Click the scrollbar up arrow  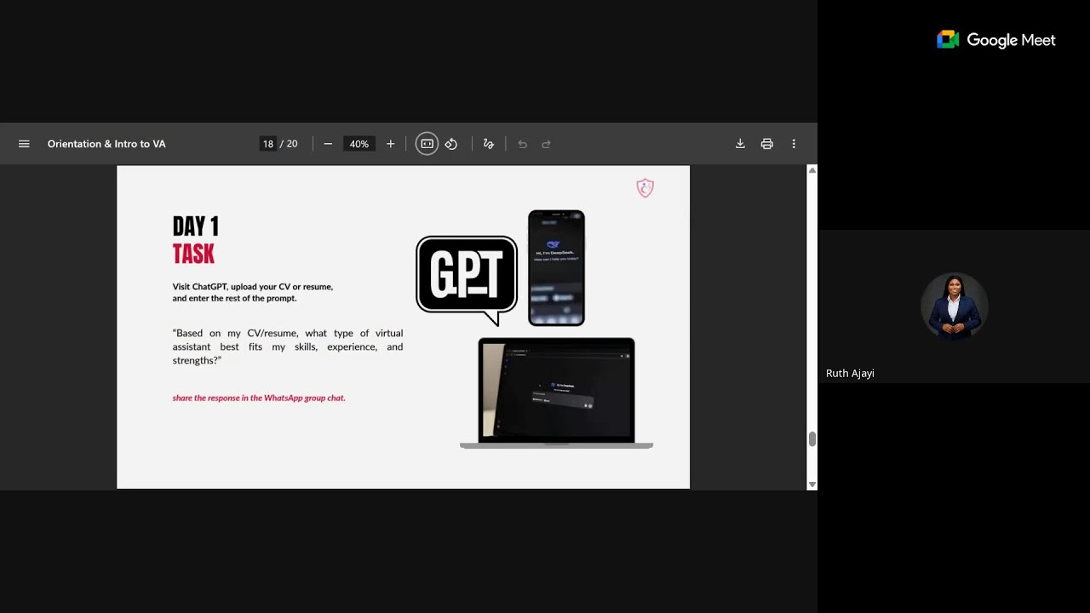812,170
